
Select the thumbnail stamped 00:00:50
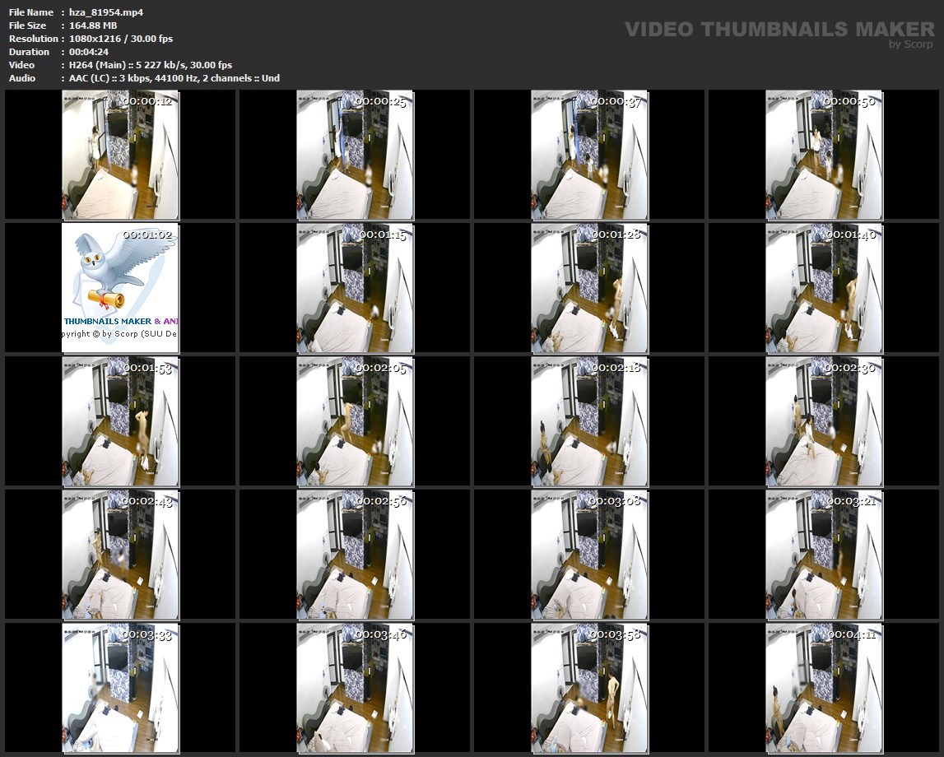point(824,155)
